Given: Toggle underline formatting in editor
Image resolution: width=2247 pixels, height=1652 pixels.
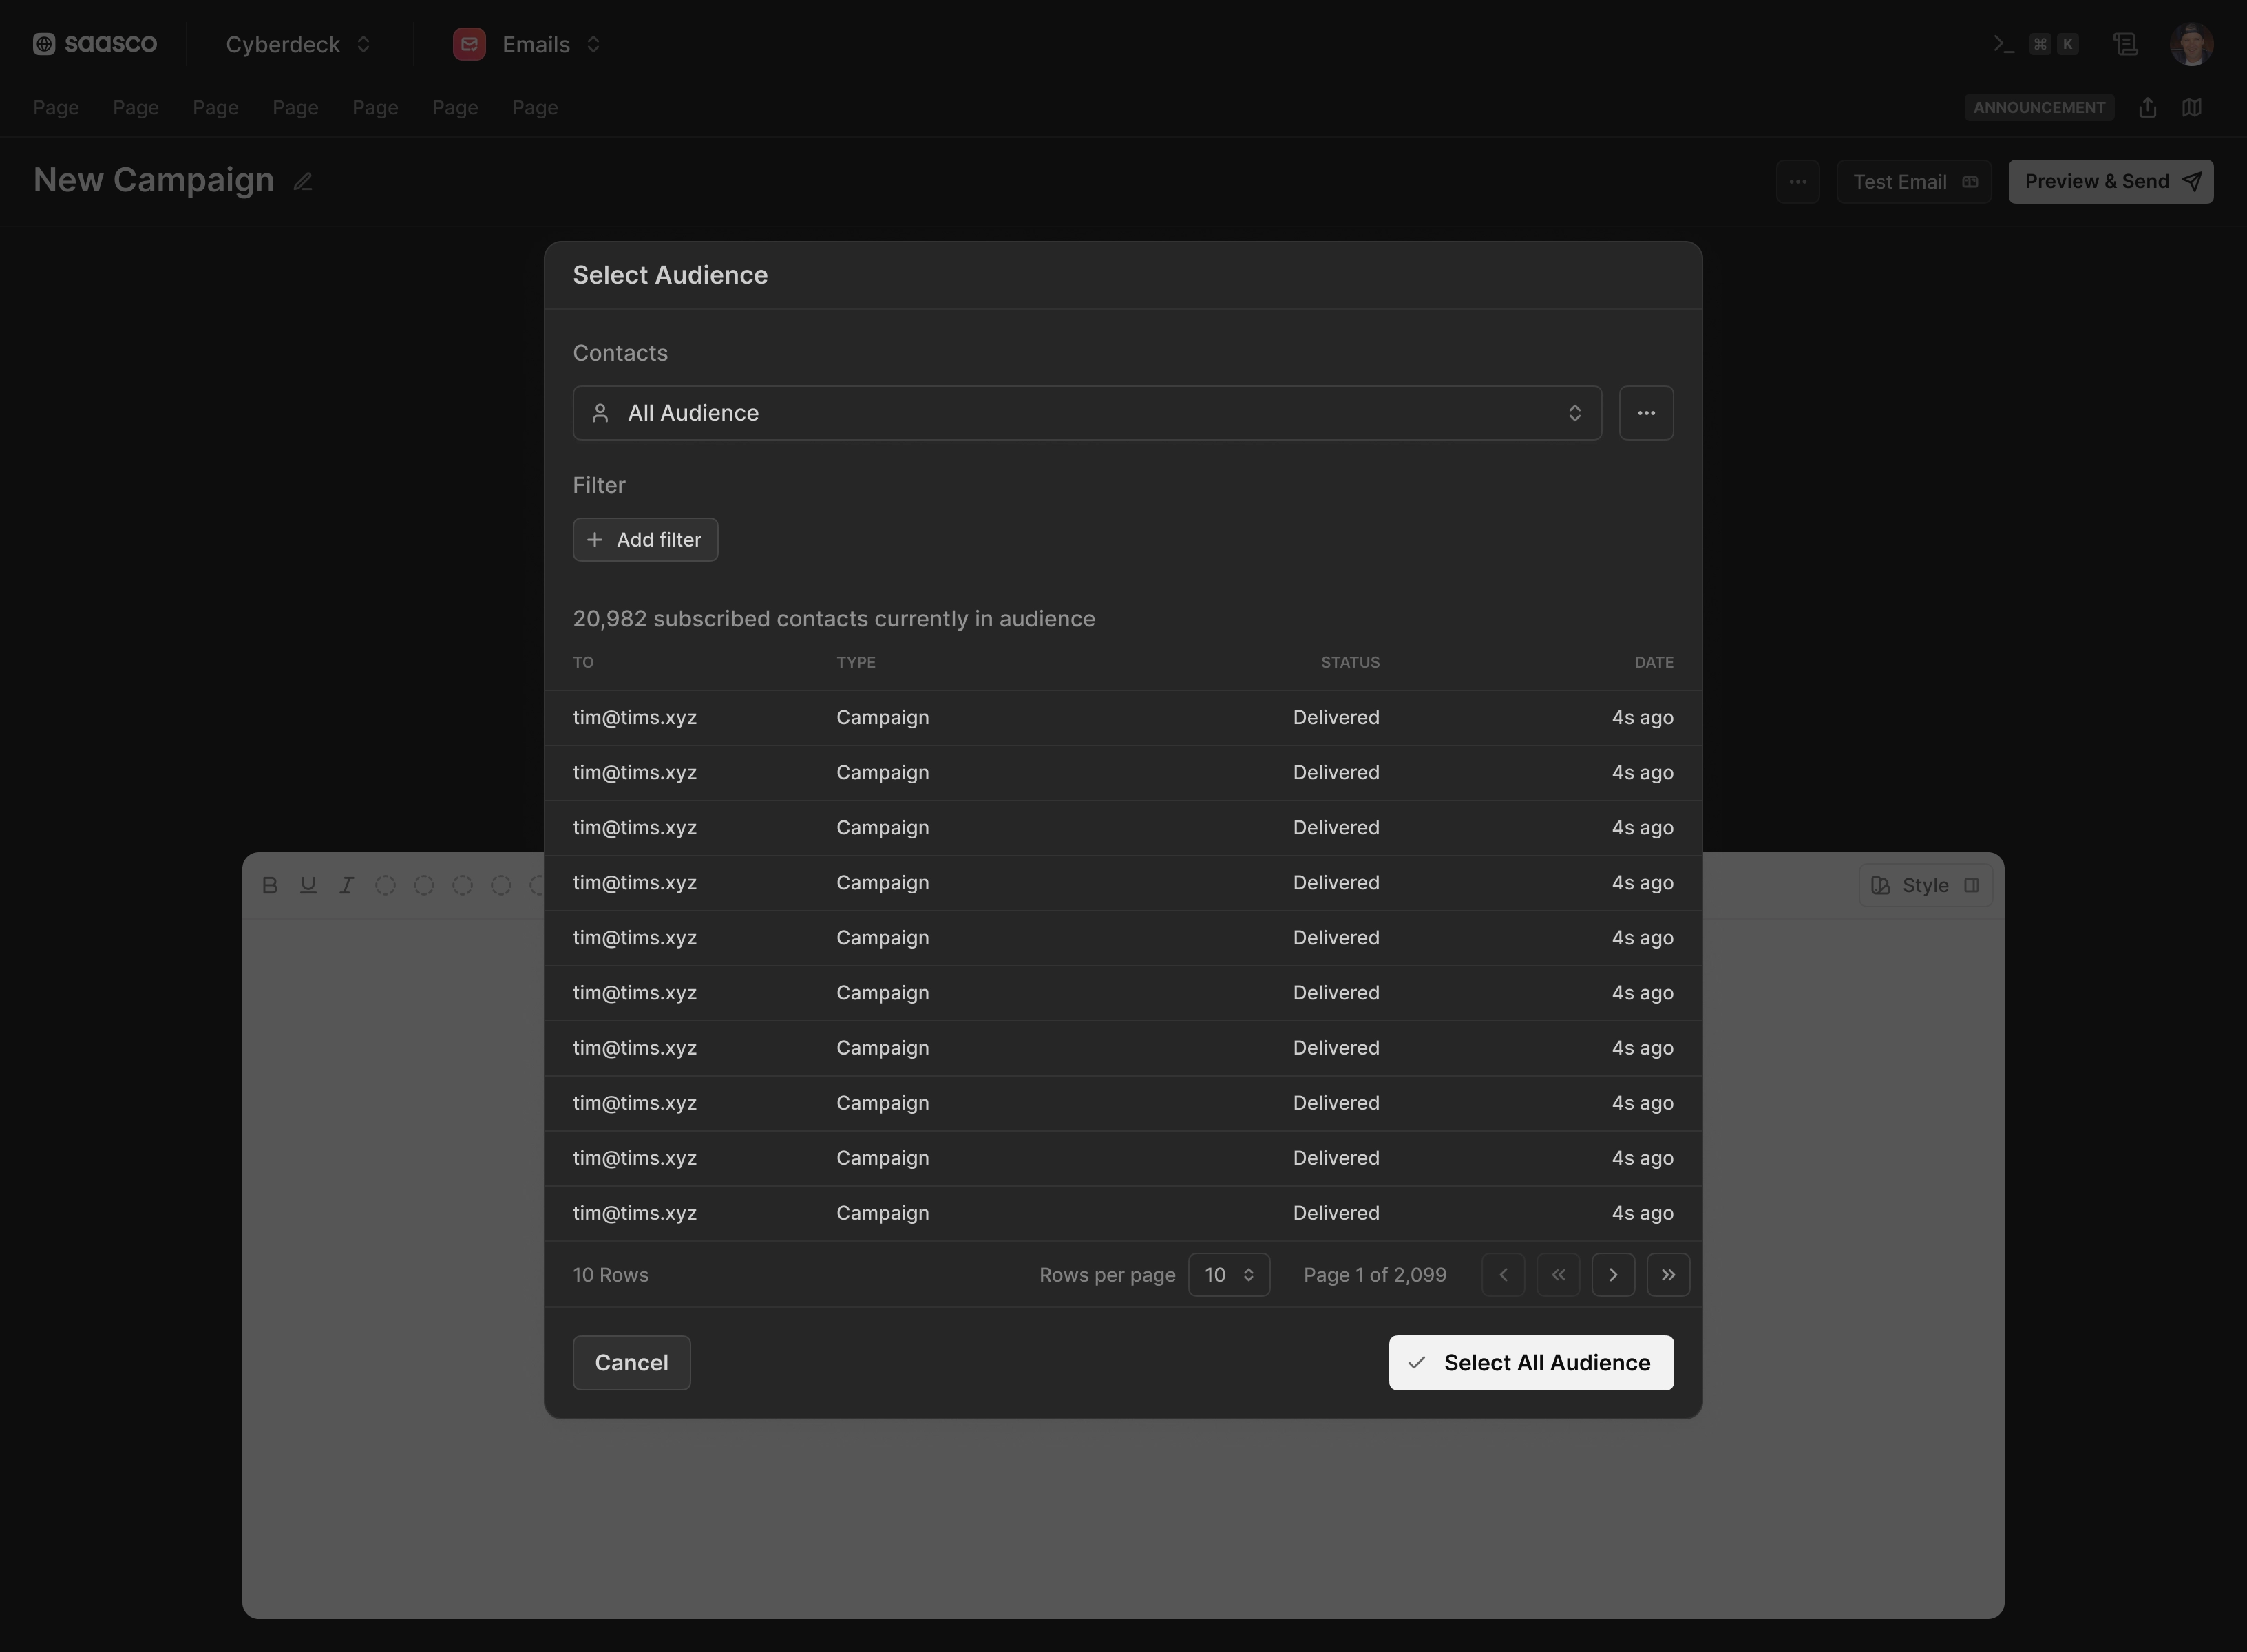Looking at the screenshot, I should (x=308, y=885).
